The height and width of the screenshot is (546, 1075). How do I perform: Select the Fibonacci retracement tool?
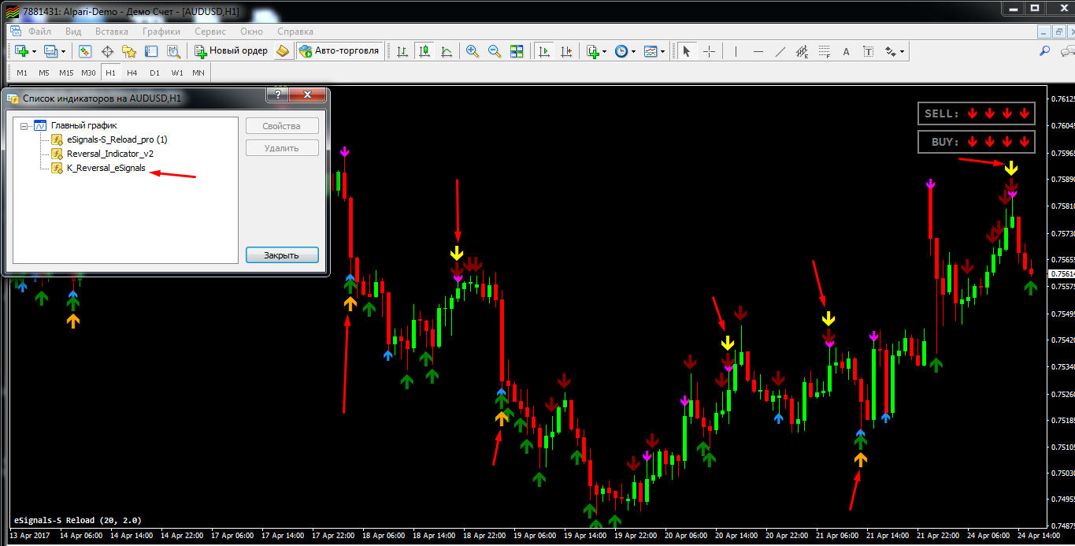825,51
